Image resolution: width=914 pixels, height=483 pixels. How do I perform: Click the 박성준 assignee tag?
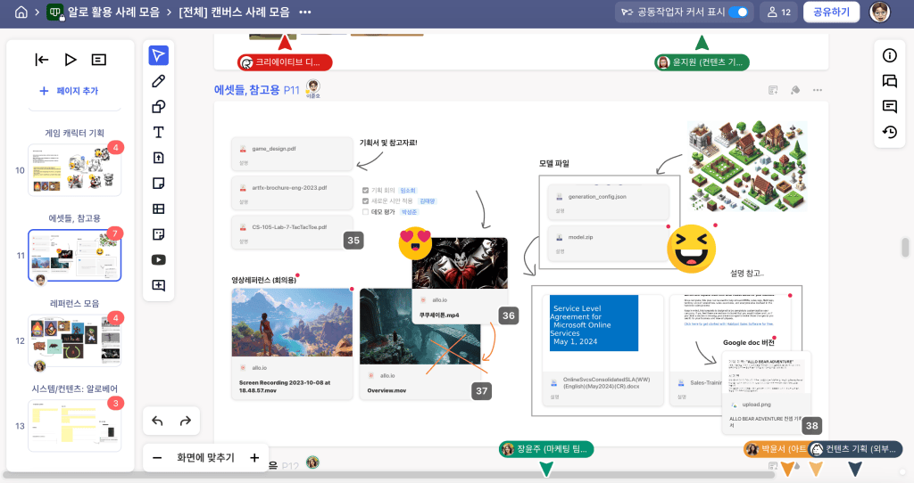(x=409, y=212)
